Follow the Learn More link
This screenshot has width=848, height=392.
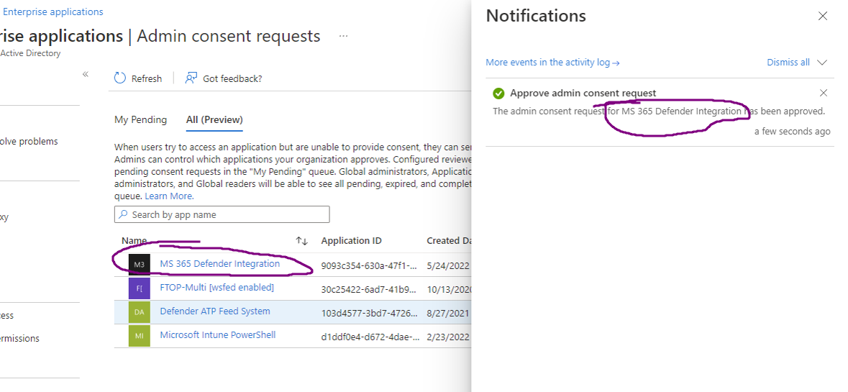point(169,196)
